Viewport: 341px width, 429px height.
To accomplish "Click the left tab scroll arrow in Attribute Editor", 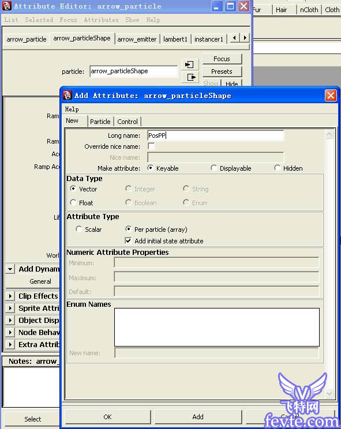I will point(234,37).
